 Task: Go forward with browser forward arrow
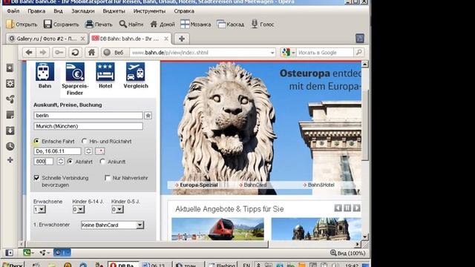pyautogui.click(x=43, y=53)
